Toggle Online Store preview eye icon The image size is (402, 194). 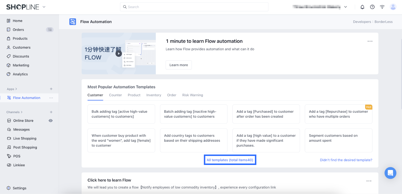click(51, 121)
